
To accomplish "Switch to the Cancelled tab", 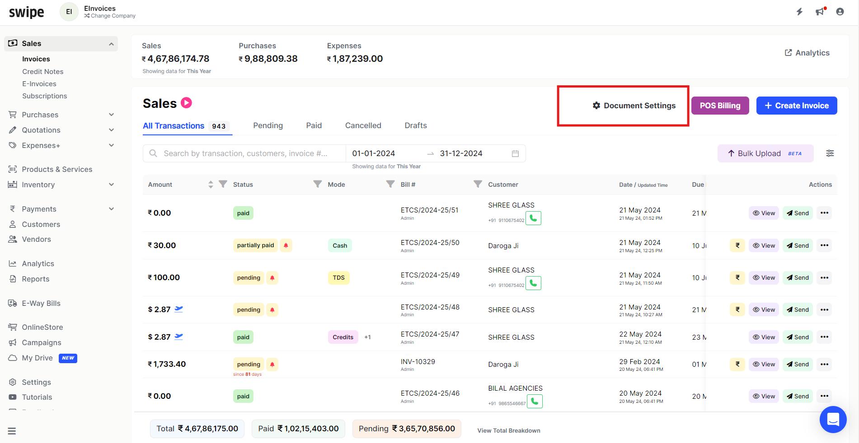I will (363, 125).
